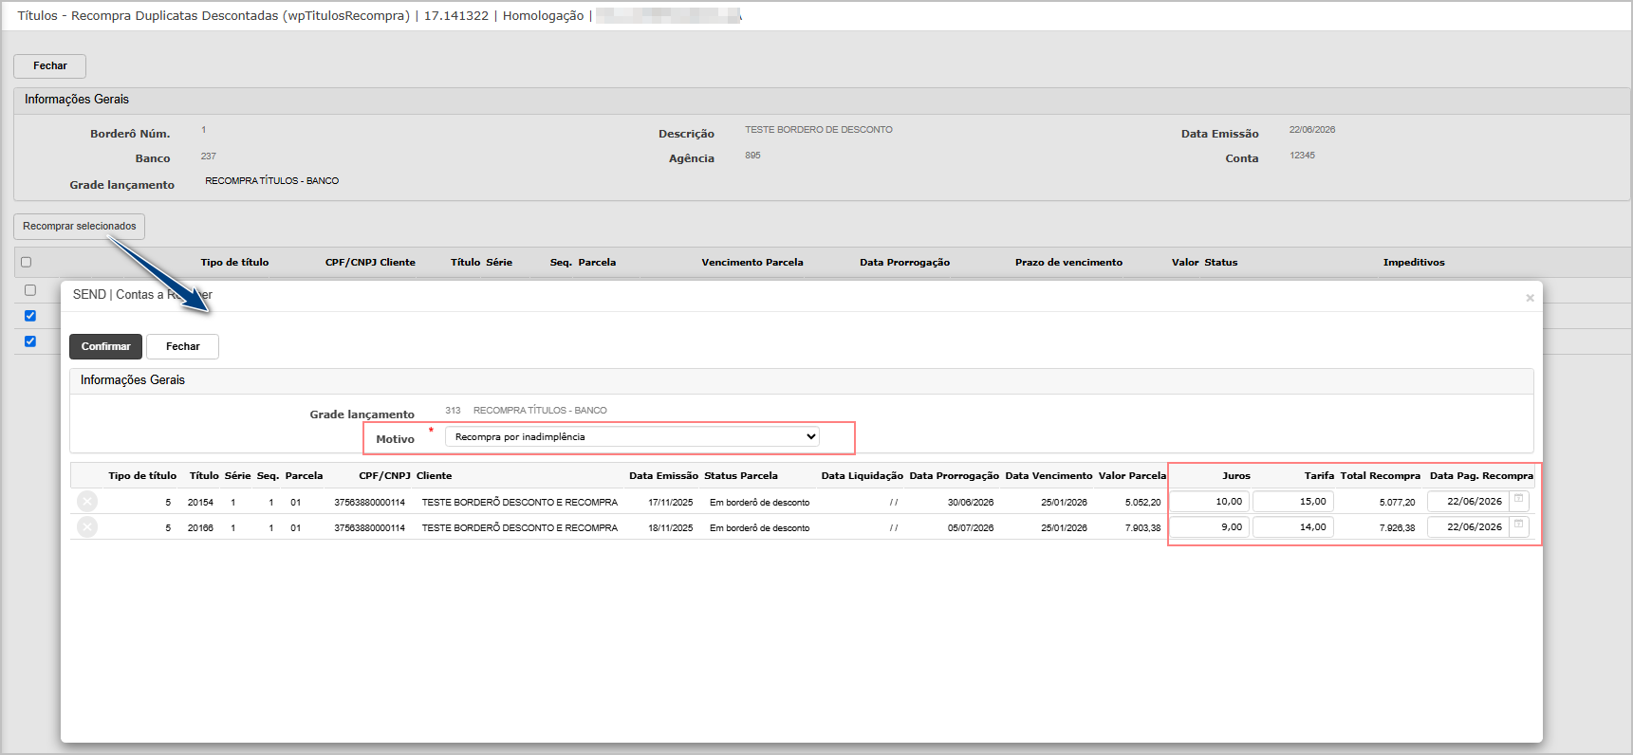This screenshot has width=1633, height=755.
Task: Click the Tarifa column header
Action: (x=1319, y=476)
